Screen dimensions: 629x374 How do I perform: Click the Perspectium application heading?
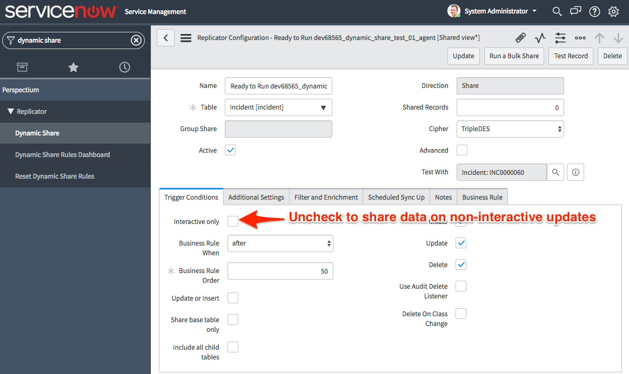75,90
